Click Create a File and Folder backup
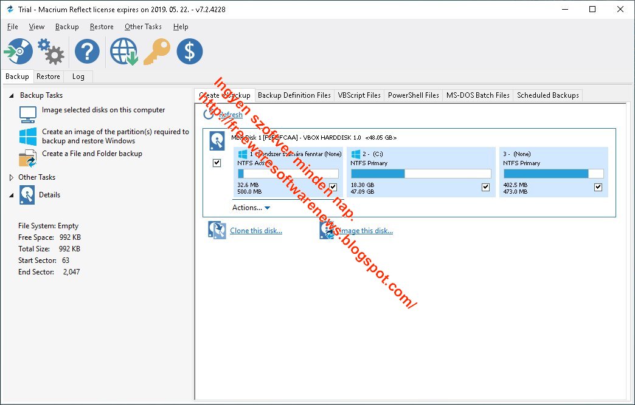 92,154
